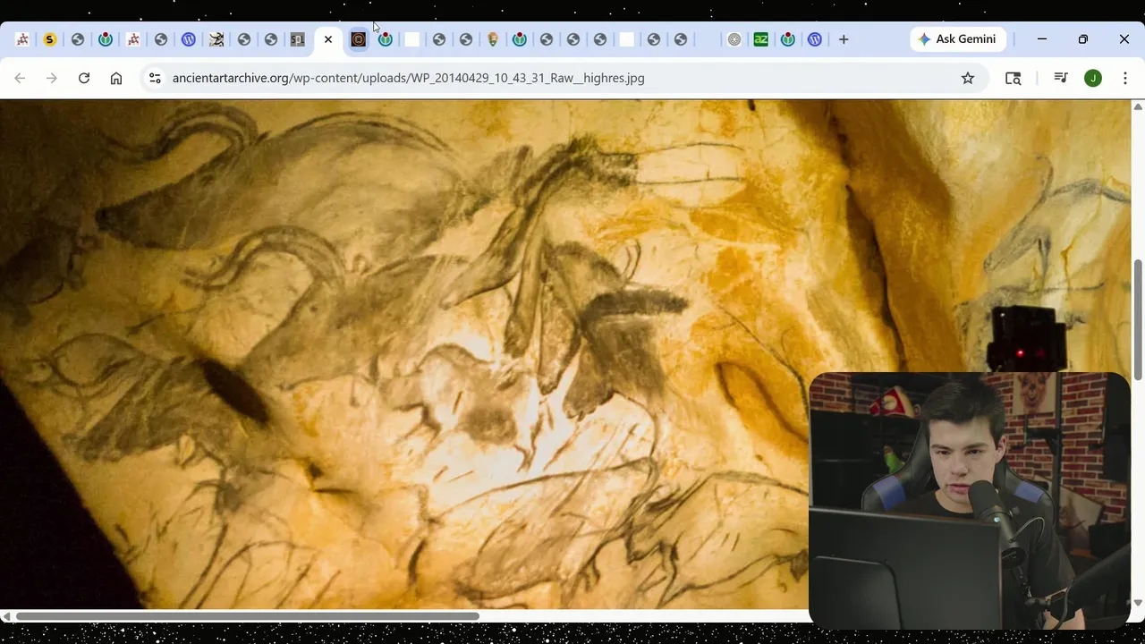Switch to the shield badge icon tab
This screenshot has height=644, width=1145.
[493, 39]
